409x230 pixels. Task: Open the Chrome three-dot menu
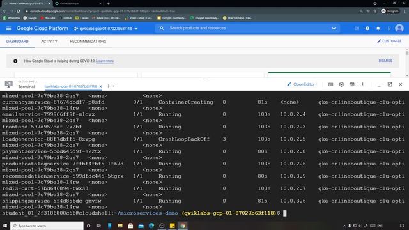pos(405,11)
